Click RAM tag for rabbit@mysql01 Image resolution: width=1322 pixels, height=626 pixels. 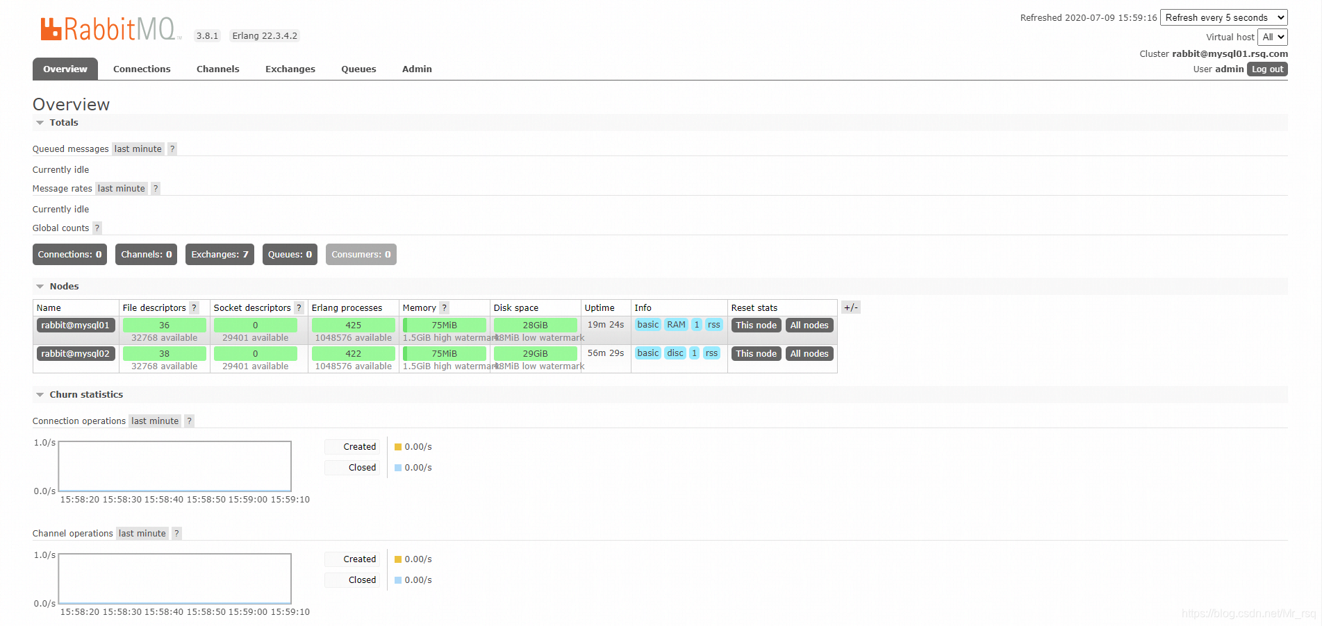coord(676,324)
